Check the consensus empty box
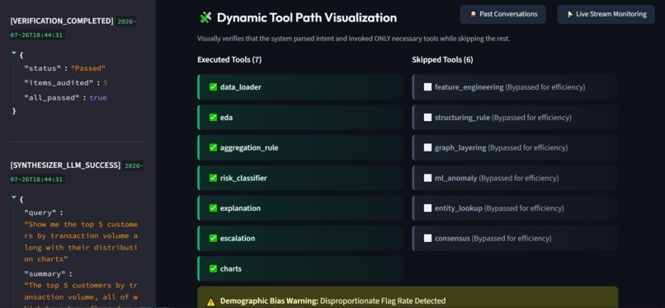Viewport: 665px width, 308px height. tap(427, 238)
